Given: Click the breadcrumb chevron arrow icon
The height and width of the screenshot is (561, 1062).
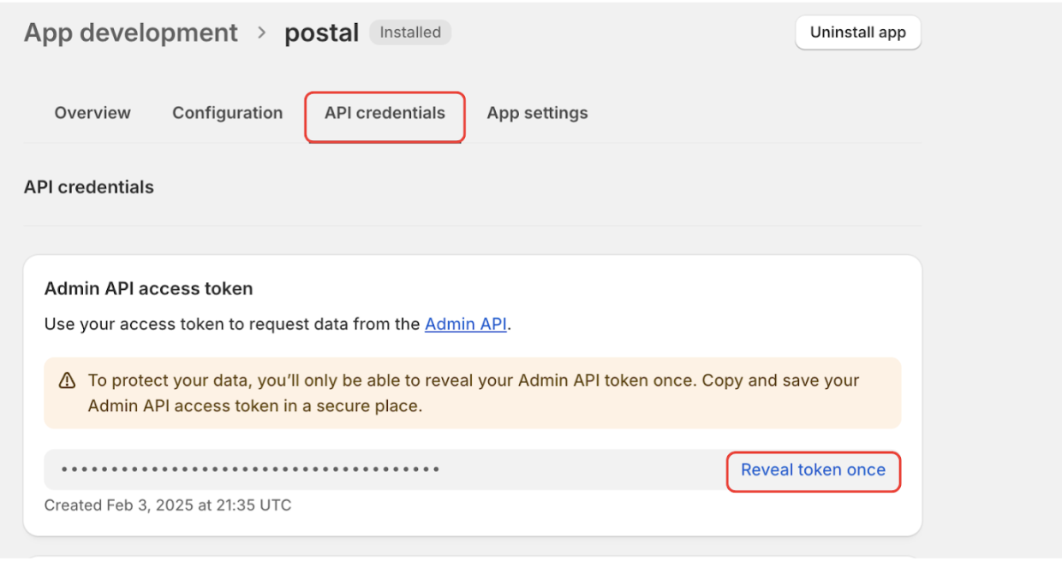Looking at the screenshot, I should 261,33.
